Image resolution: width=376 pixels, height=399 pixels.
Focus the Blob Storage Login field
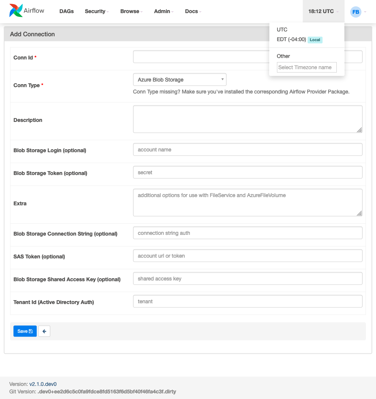pos(247,149)
